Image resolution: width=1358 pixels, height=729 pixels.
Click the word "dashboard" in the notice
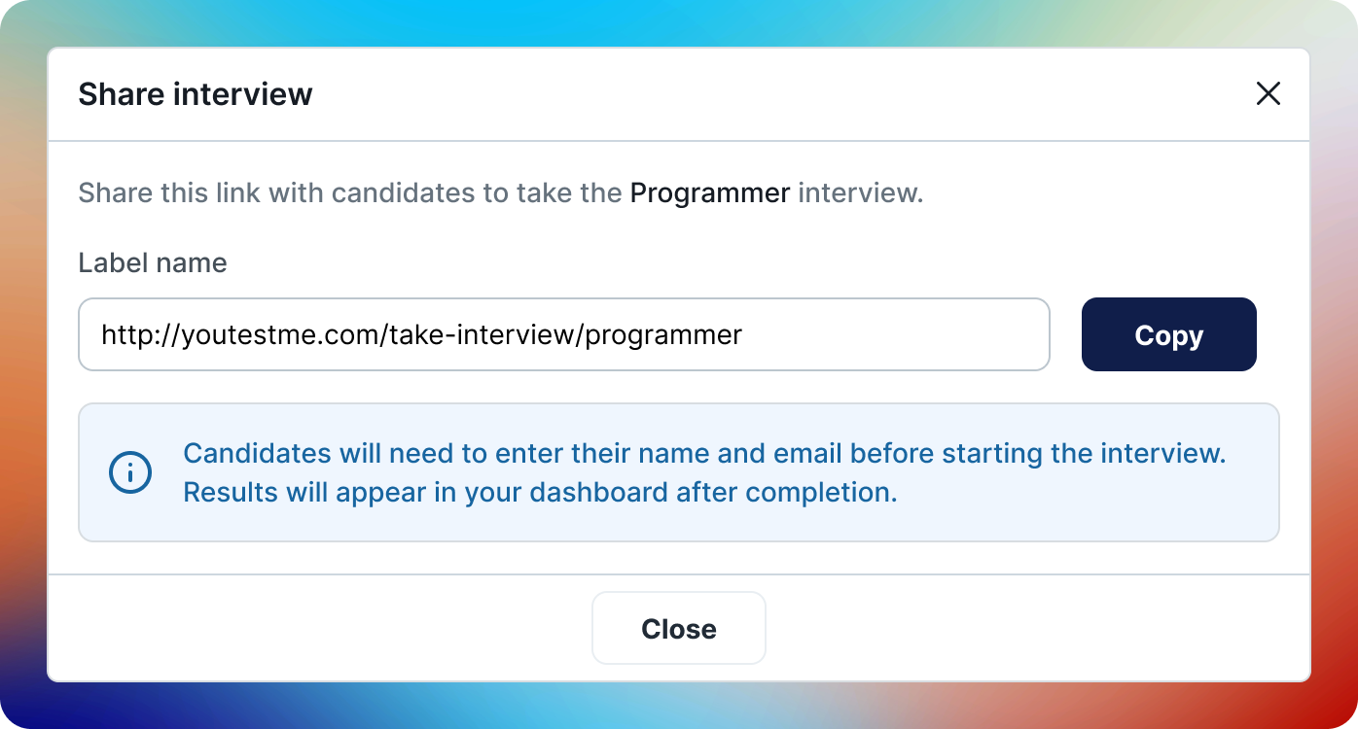(x=591, y=492)
